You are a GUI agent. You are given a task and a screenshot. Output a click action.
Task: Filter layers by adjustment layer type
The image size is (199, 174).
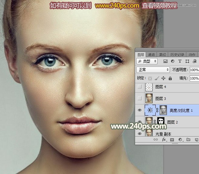pyautogui.click(x=173, y=61)
